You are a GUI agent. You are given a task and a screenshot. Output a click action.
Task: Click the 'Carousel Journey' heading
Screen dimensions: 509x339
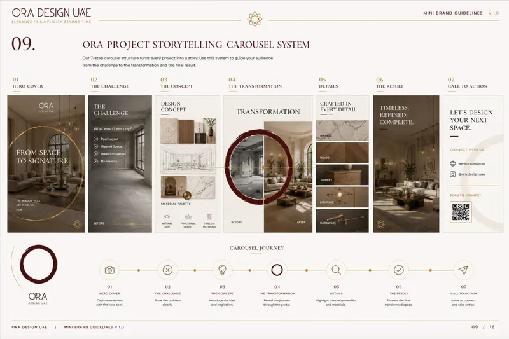(x=256, y=248)
